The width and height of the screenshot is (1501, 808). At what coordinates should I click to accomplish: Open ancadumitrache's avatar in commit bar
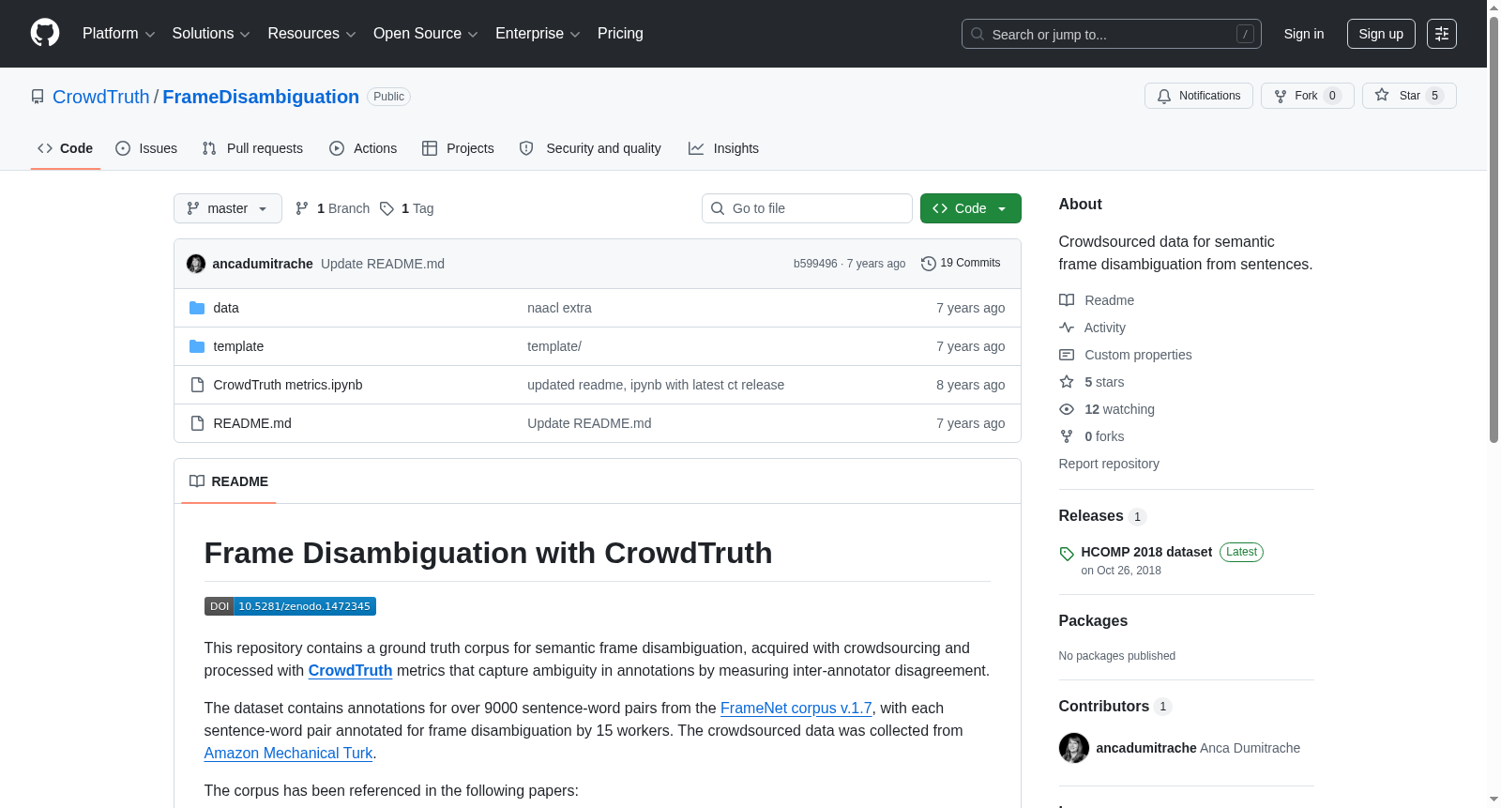coord(196,264)
